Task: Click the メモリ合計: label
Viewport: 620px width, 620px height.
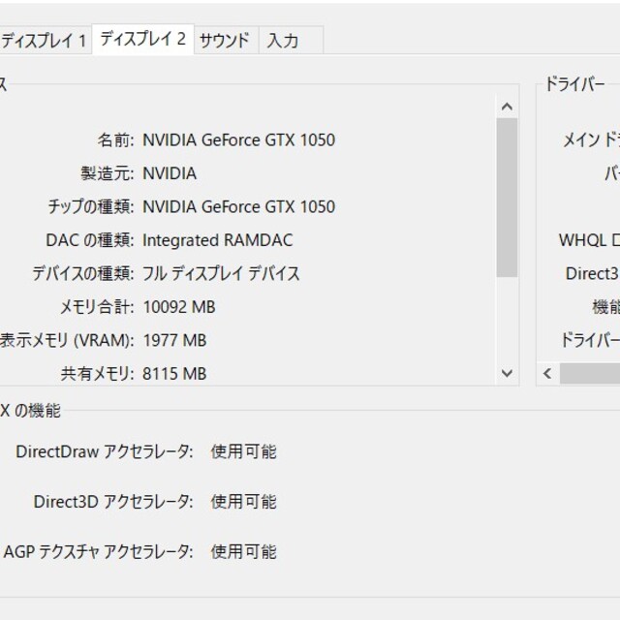Action: click(x=97, y=307)
